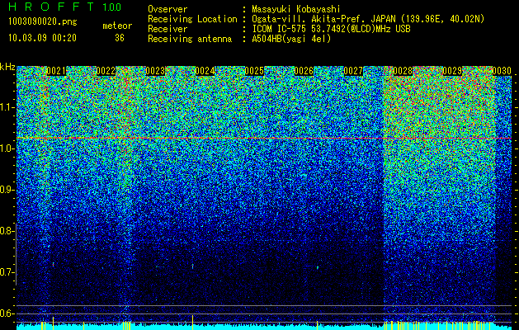Screen dimensions: 519x330
Task: Click the kHz axis unit label
Action: [x=7, y=67]
